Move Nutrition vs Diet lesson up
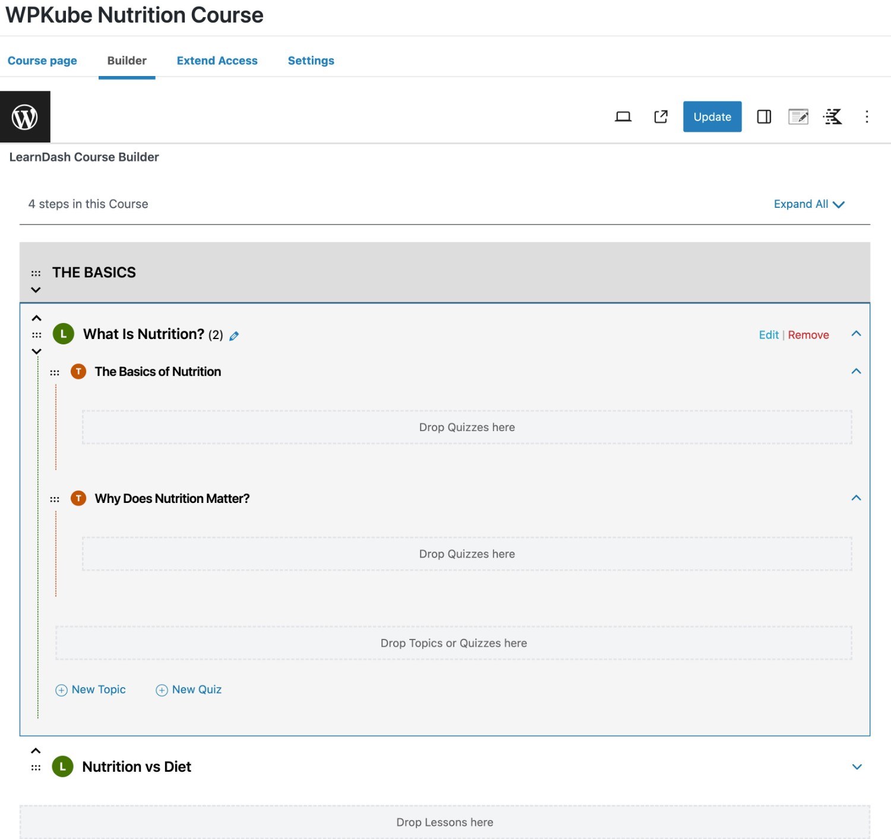This screenshot has height=839, width=891. tap(36, 751)
